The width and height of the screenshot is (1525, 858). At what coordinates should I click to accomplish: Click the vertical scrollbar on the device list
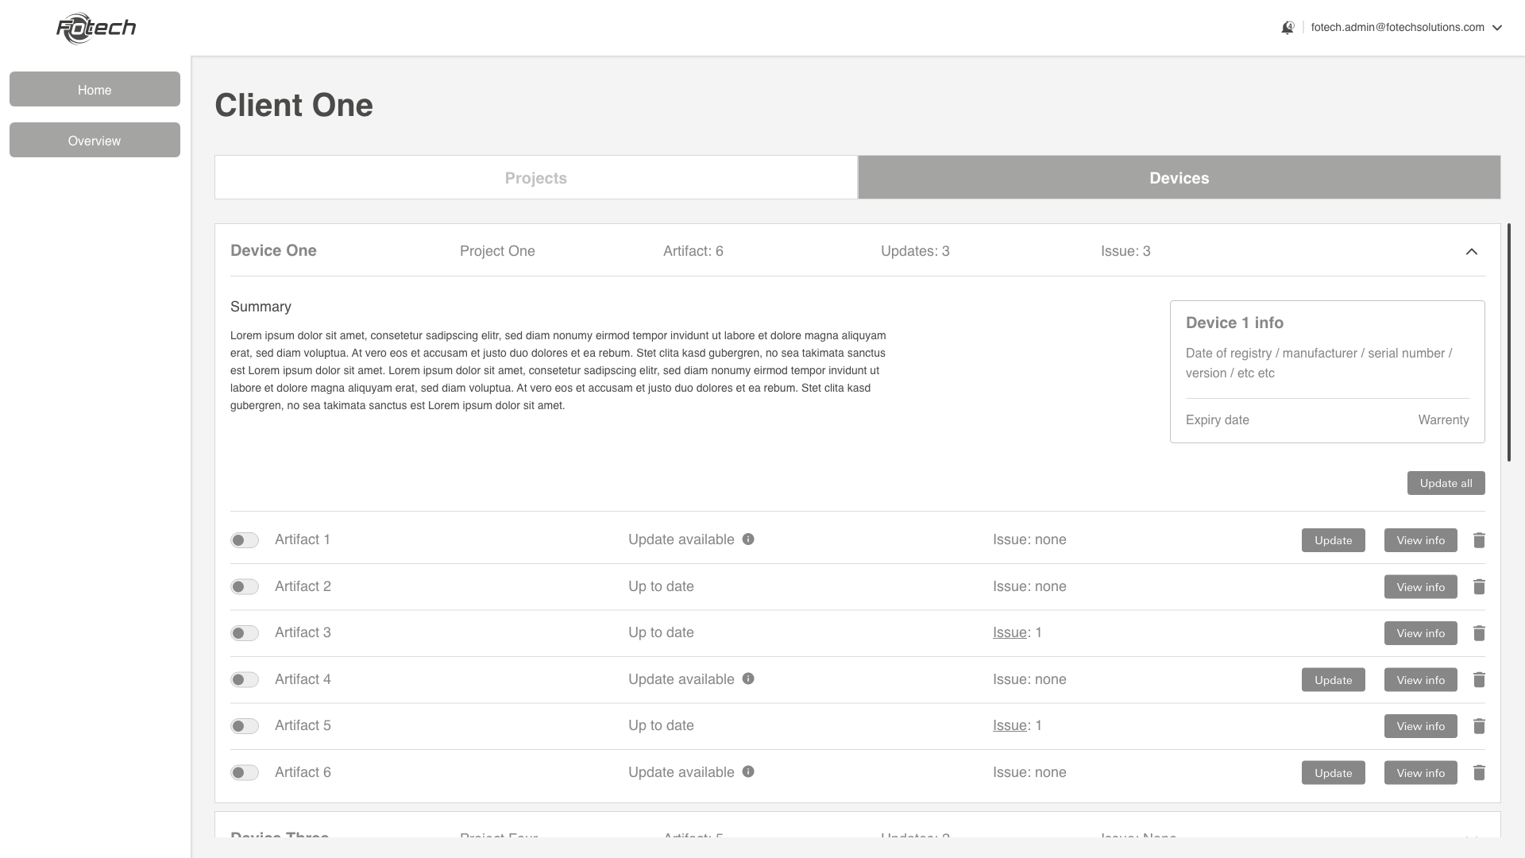1509,342
